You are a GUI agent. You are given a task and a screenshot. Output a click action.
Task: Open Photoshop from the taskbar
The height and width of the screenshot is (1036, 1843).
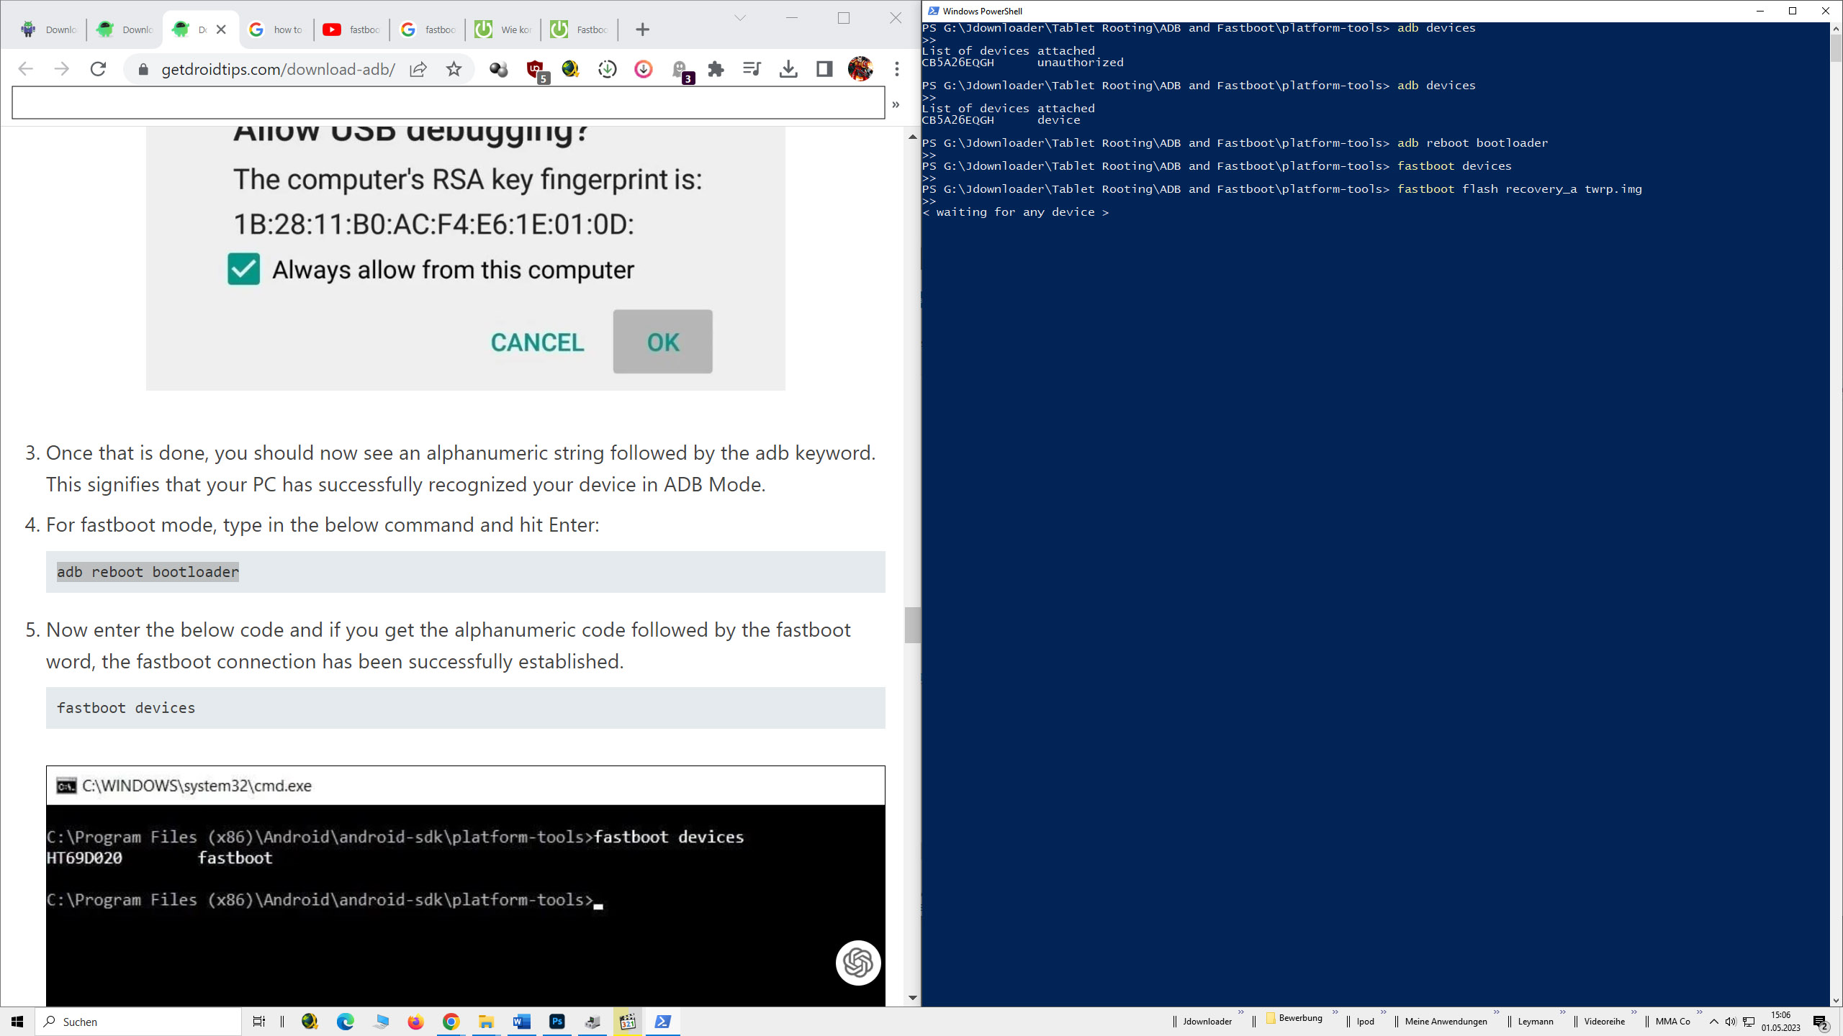click(x=557, y=1022)
